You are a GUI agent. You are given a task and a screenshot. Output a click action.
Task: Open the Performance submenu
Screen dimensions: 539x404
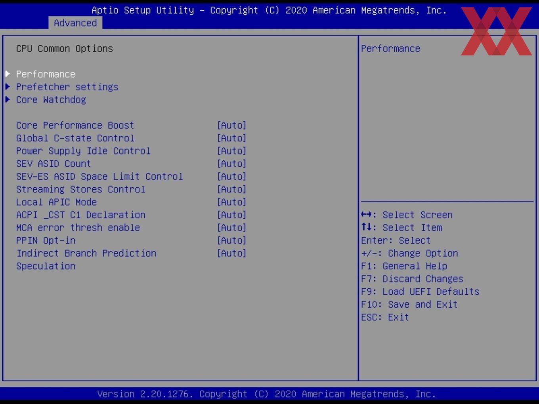click(x=46, y=74)
